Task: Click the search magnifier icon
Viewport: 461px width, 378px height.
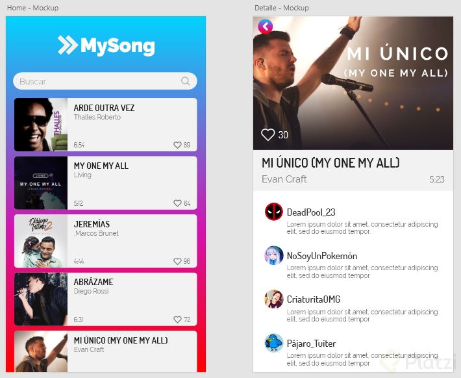Action: pyautogui.click(x=186, y=81)
